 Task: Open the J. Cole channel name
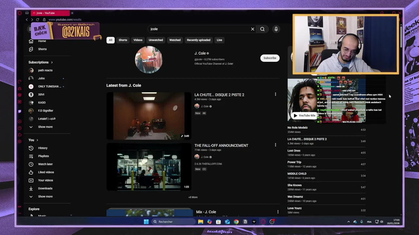[x=200, y=53]
